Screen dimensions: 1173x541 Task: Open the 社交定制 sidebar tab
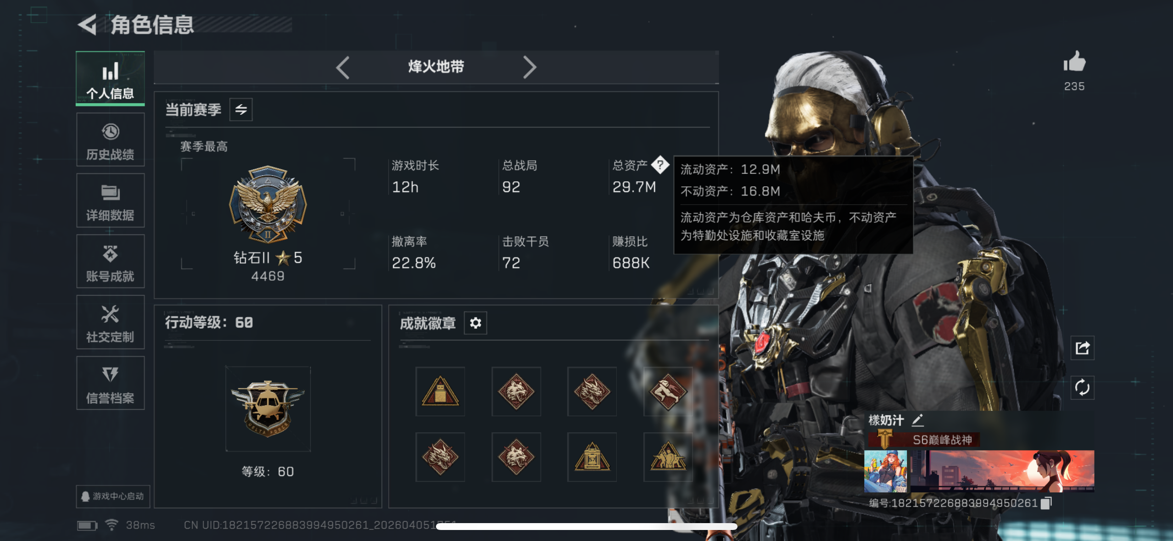pyautogui.click(x=111, y=322)
